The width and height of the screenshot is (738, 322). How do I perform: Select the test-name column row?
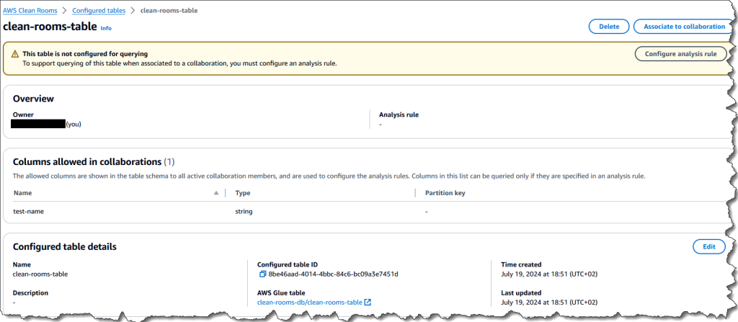tap(367, 212)
